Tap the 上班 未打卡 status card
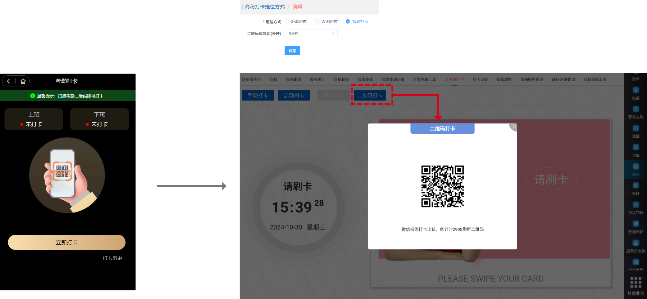The image size is (647, 299). [34, 119]
